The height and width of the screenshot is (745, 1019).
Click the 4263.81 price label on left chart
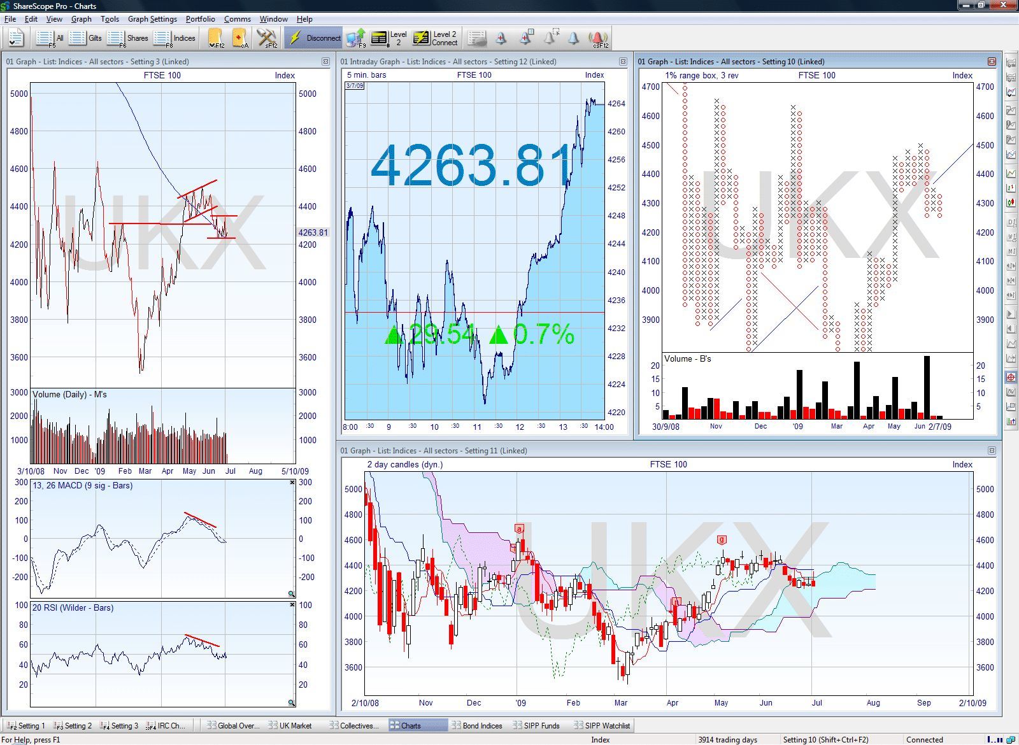pyautogui.click(x=313, y=232)
